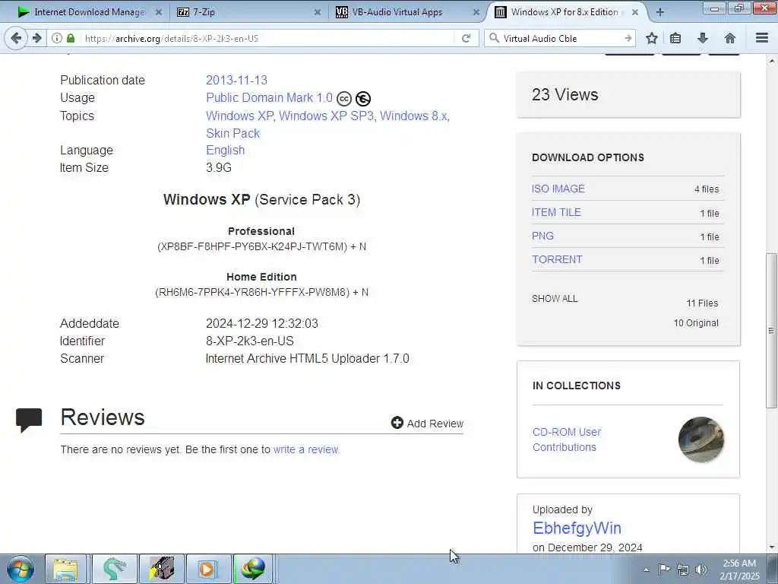The width and height of the screenshot is (778, 584).
Task: Click the page vertical scrollbar thumb
Action: click(771, 330)
